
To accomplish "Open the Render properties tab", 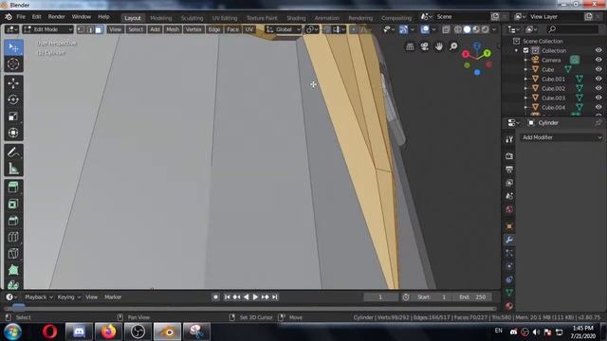I will pyautogui.click(x=509, y=155).
